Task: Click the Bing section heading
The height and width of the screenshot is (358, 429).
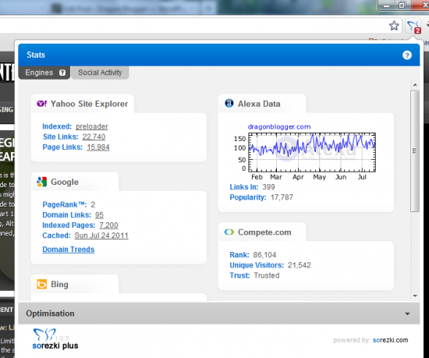Action: (x=59, y=284)
